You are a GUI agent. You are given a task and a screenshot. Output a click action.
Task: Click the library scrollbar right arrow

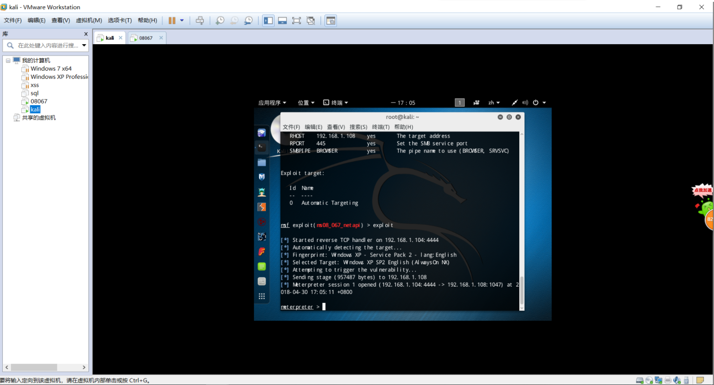[84, 367]
